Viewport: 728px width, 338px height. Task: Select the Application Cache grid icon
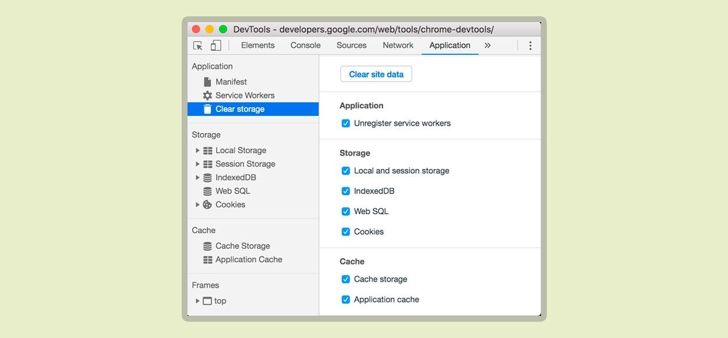[207, 260]
